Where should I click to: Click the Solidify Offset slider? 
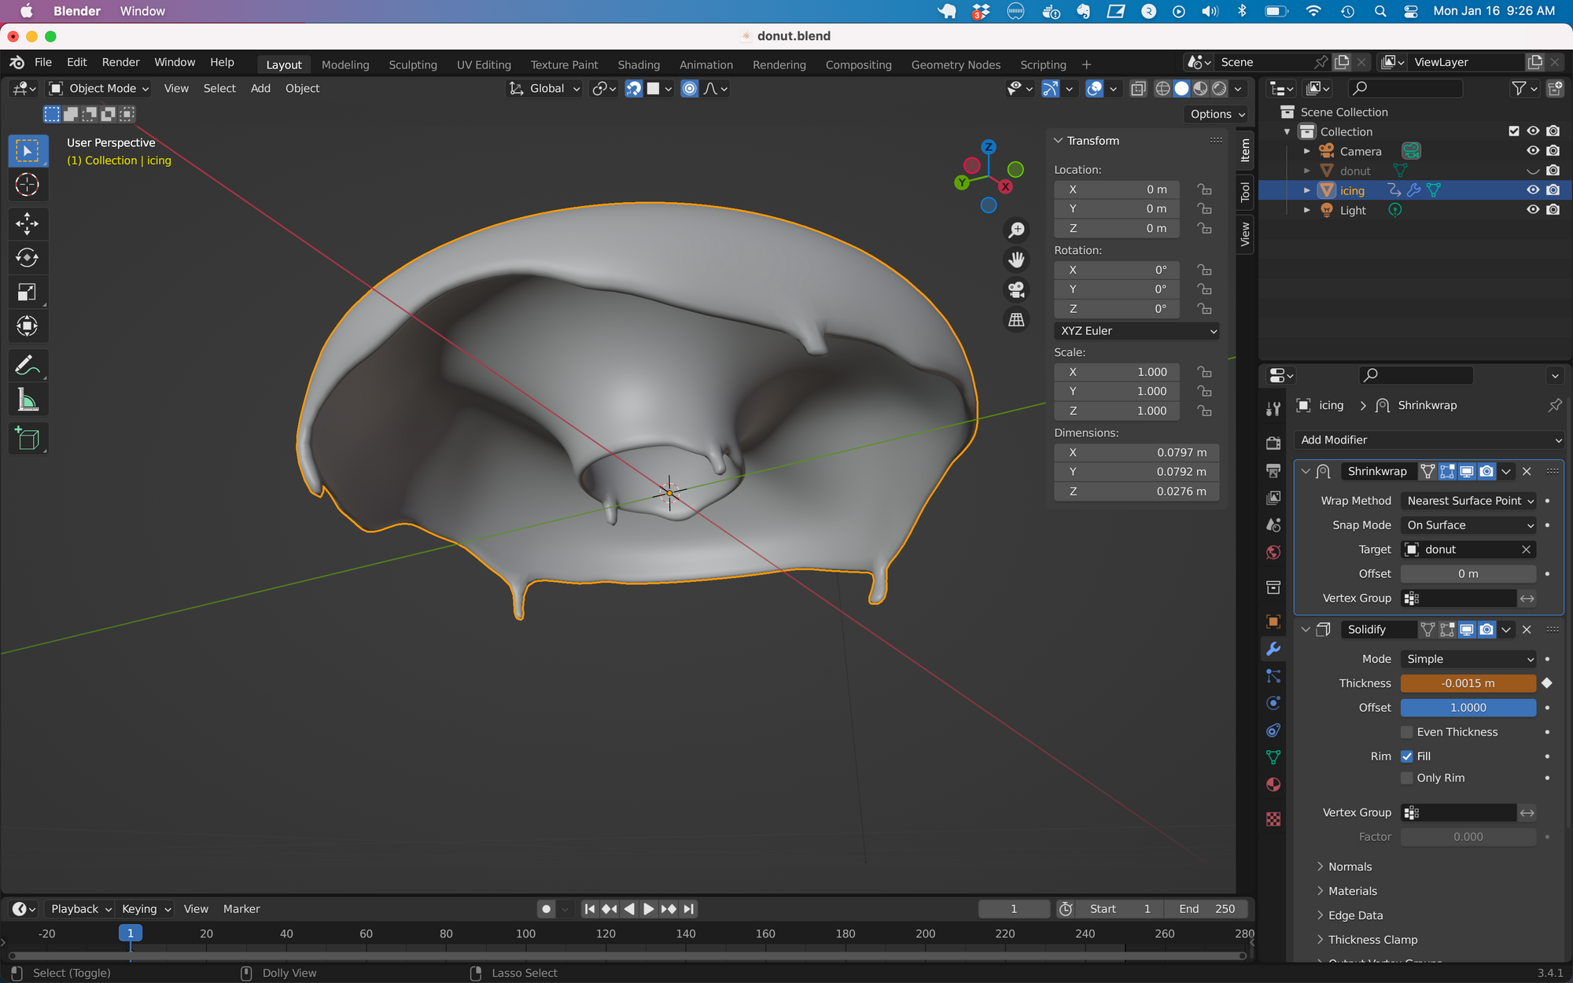click(1468, 708)
